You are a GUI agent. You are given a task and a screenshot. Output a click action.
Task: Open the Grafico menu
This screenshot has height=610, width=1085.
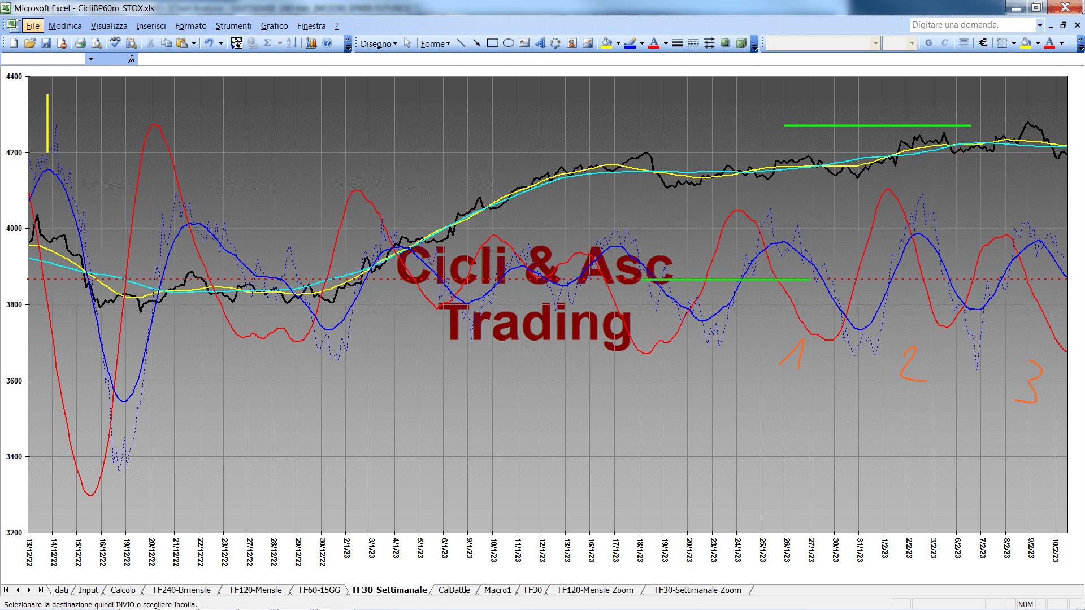coord(274,26)
